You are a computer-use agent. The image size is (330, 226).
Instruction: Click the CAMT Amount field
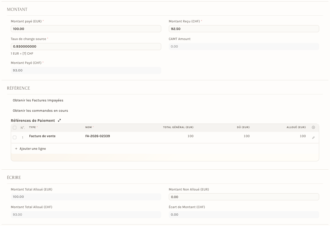244,47
